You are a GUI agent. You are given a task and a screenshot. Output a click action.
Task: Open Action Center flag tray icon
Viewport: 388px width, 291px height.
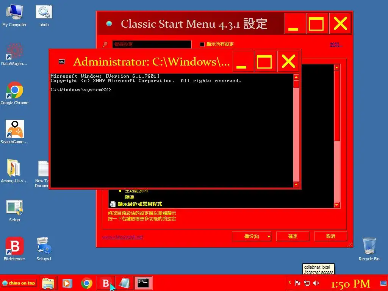point(298,283)
